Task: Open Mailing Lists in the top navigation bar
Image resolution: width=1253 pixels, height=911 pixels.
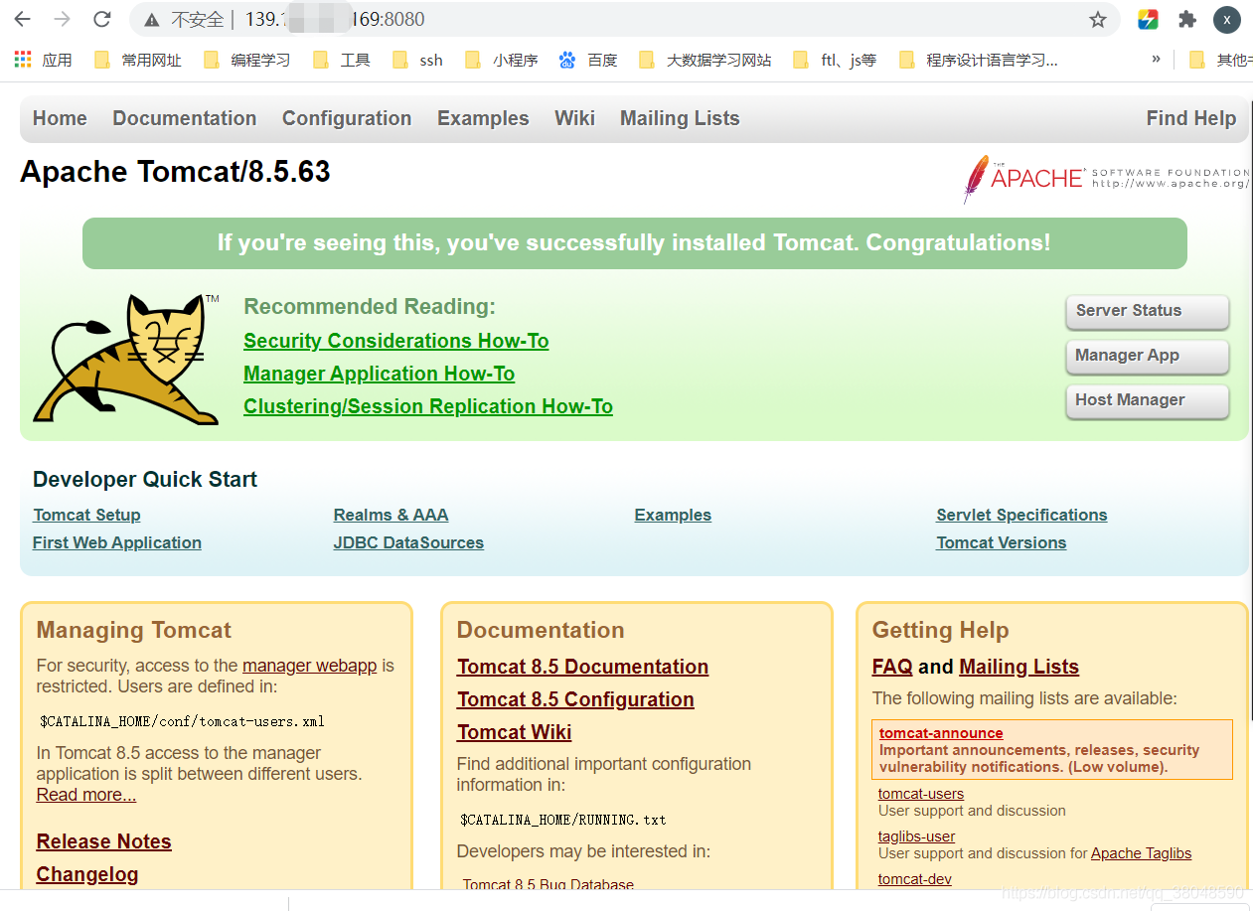Action: point(680,118)
